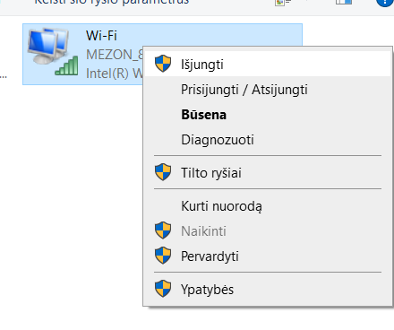Click the shield icon beside greyed-out Naikinti
This screenshot has width=394, height=330.
[x=163, y=230]
